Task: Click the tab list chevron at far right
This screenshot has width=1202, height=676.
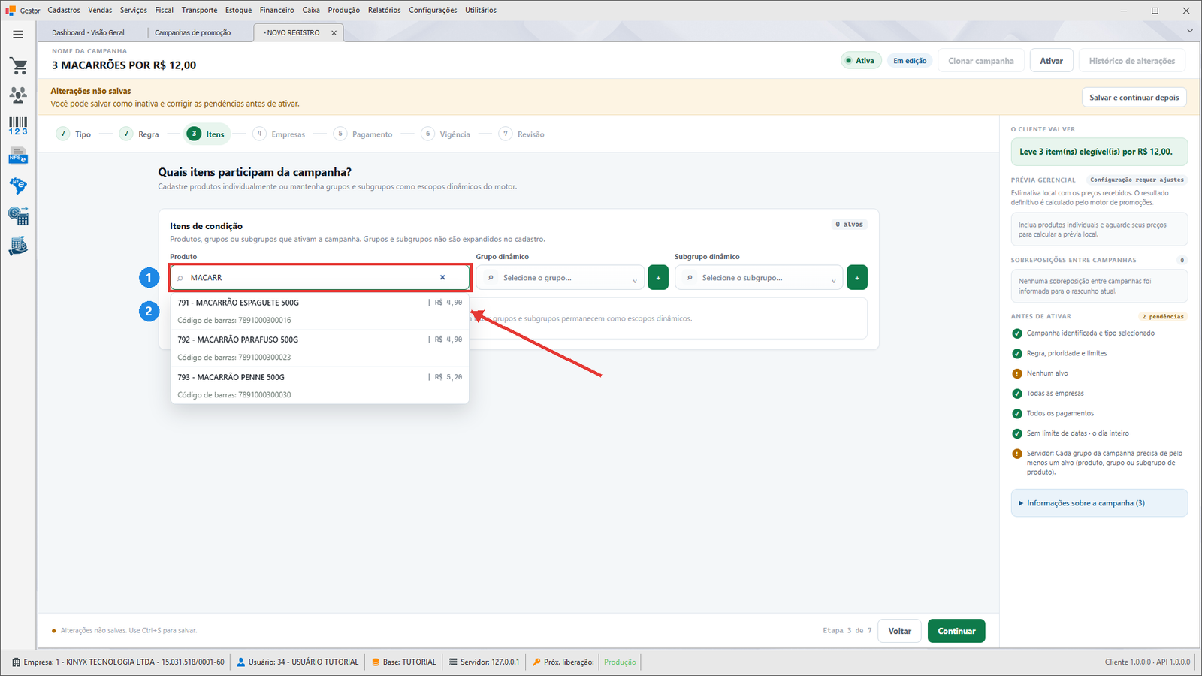Action: [x=1189, y=31]
